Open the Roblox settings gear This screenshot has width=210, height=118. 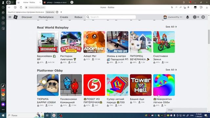(x=203, y=17)
